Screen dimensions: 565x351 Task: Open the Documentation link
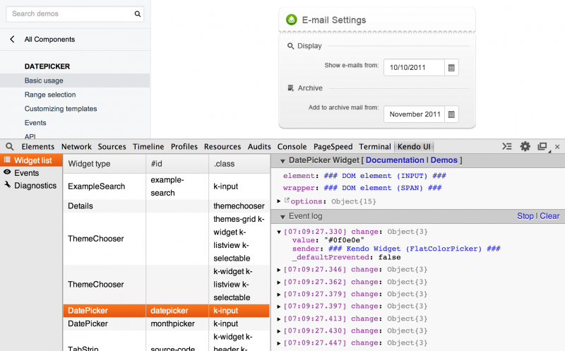[395, 160]
